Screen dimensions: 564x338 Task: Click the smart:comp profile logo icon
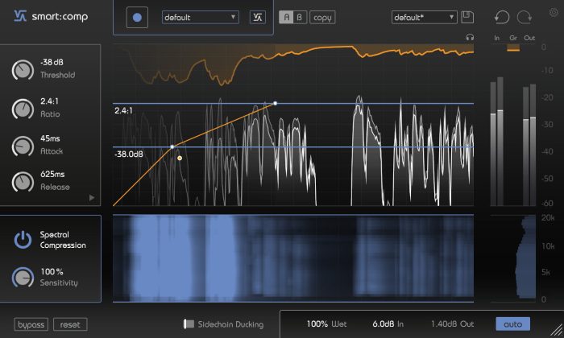click(x=258, y=17)
